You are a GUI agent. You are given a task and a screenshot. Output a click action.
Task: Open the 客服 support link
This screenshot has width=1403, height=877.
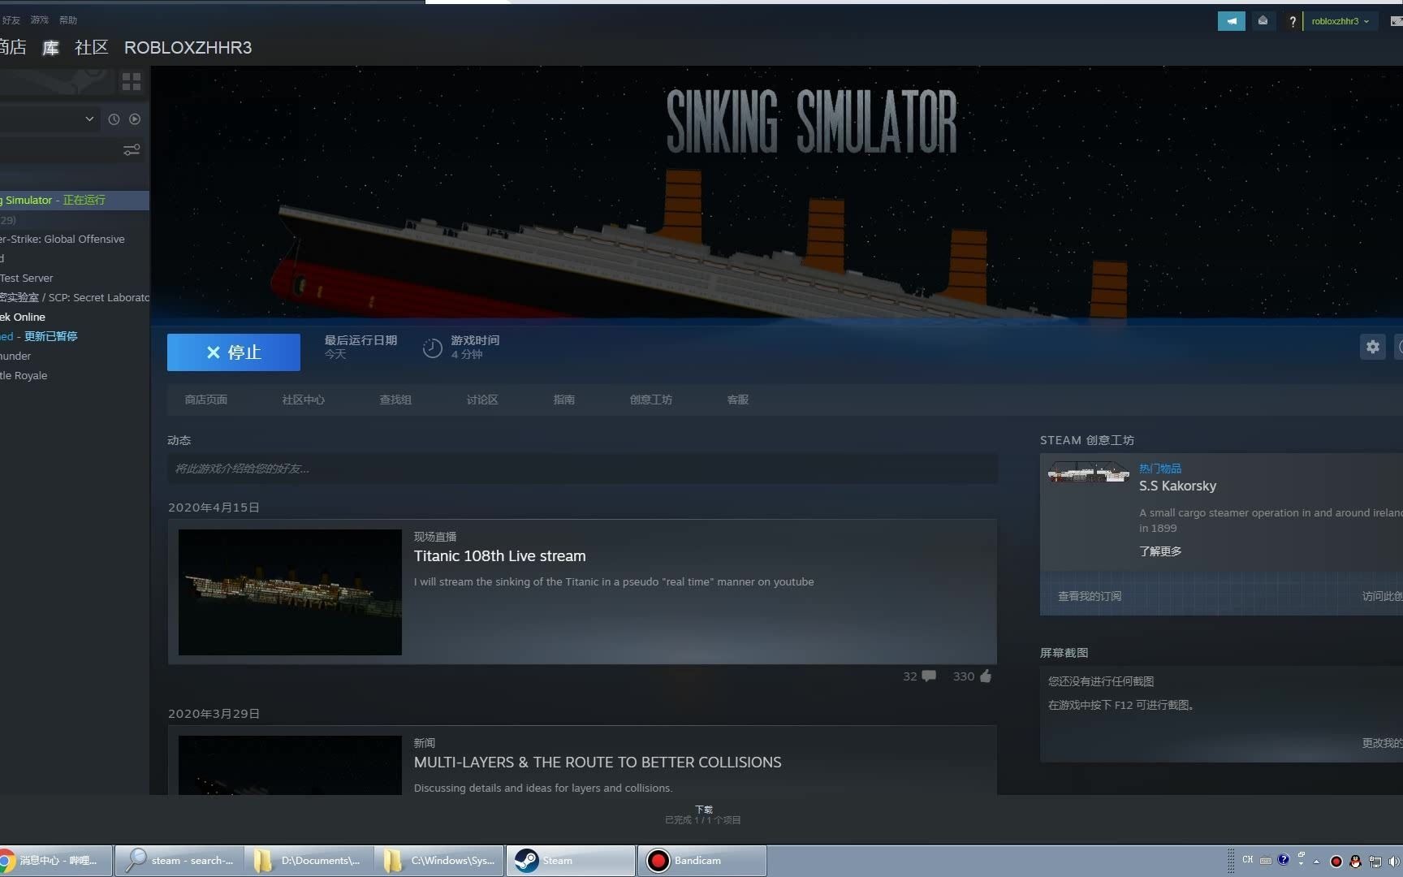pyautogui.click(x=738, y=400)
